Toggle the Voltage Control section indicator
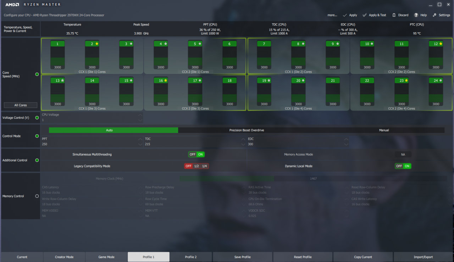The height and width of the screenshot is (262, 454). [37, 118]
